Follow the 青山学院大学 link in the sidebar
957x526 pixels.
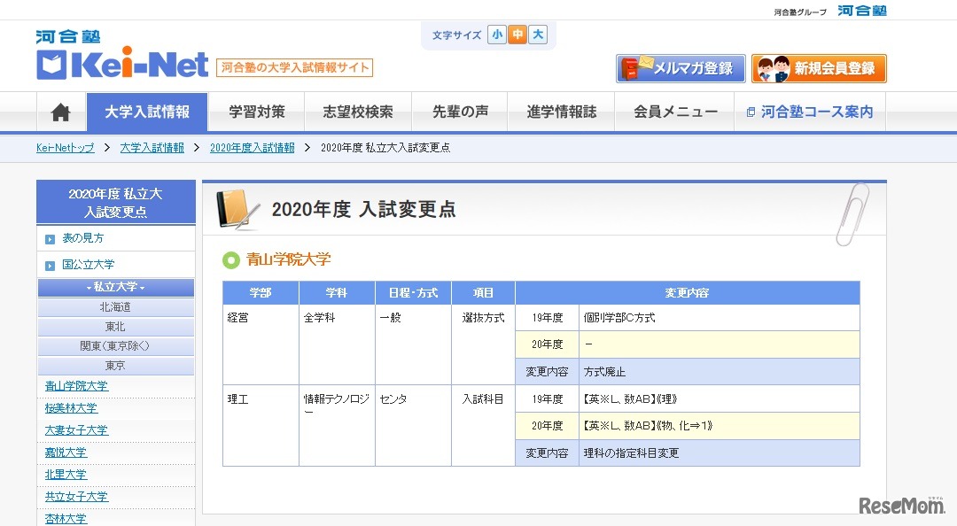(x=76, y=385)
